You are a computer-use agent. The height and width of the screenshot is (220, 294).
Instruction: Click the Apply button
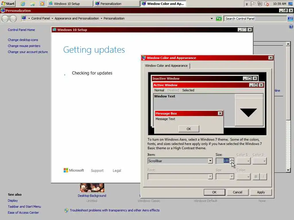pos(261,192)
